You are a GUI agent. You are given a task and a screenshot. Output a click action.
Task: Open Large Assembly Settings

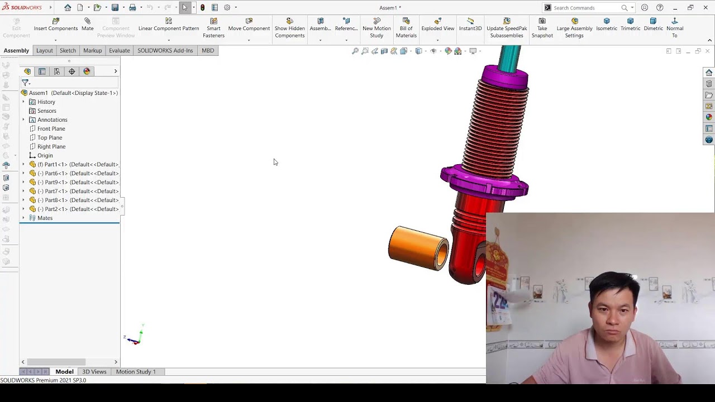point(574,28)
